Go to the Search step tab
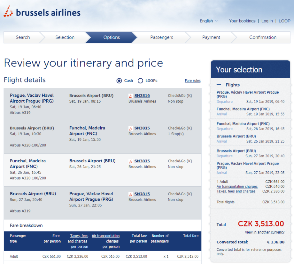Screen dimensions: 294x264 23,37
